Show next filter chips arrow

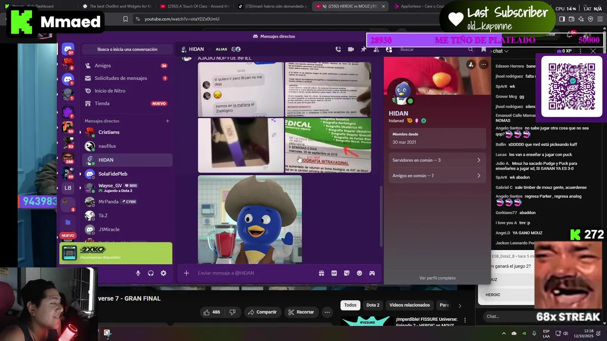tap(460, 305)
